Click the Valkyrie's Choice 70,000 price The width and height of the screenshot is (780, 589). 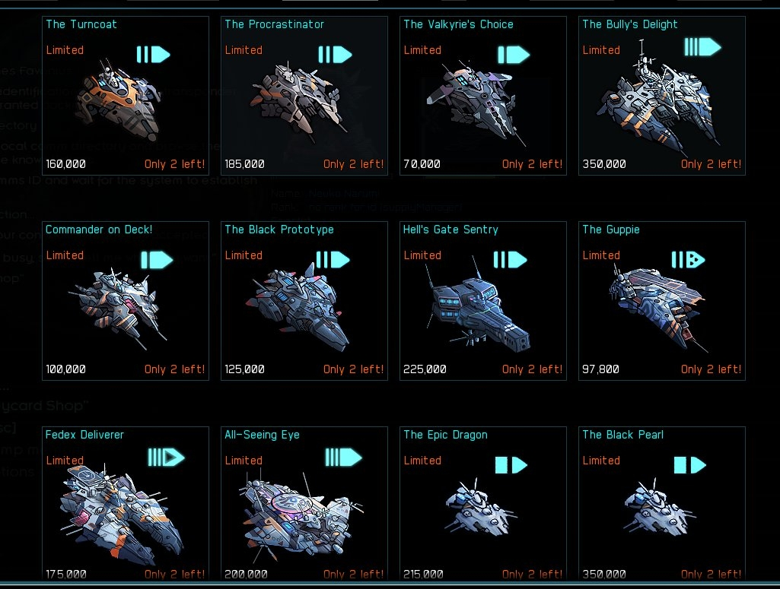(x=422, y=164)
